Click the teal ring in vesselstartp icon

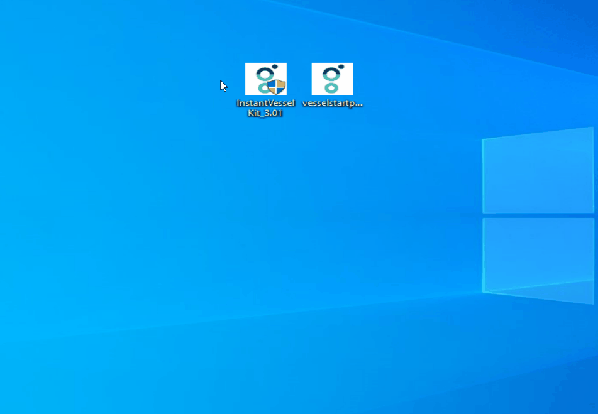click(331, 87)
